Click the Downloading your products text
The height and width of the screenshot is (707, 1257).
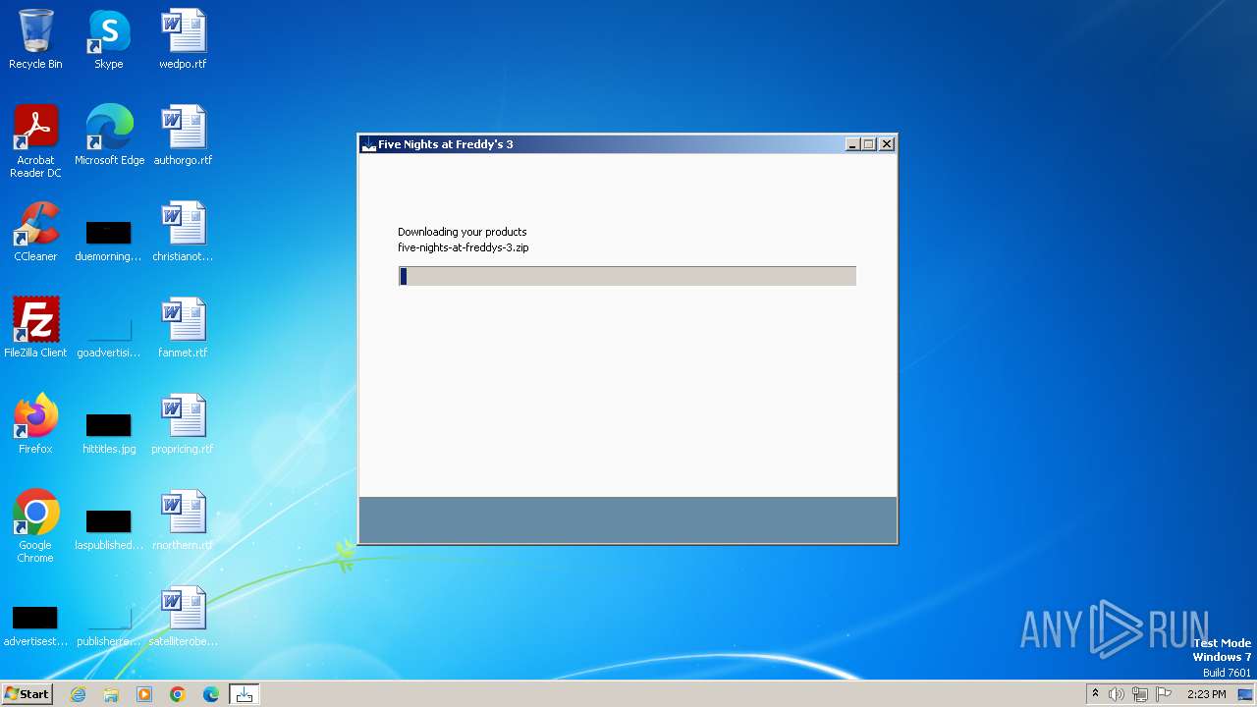[463, 232]
